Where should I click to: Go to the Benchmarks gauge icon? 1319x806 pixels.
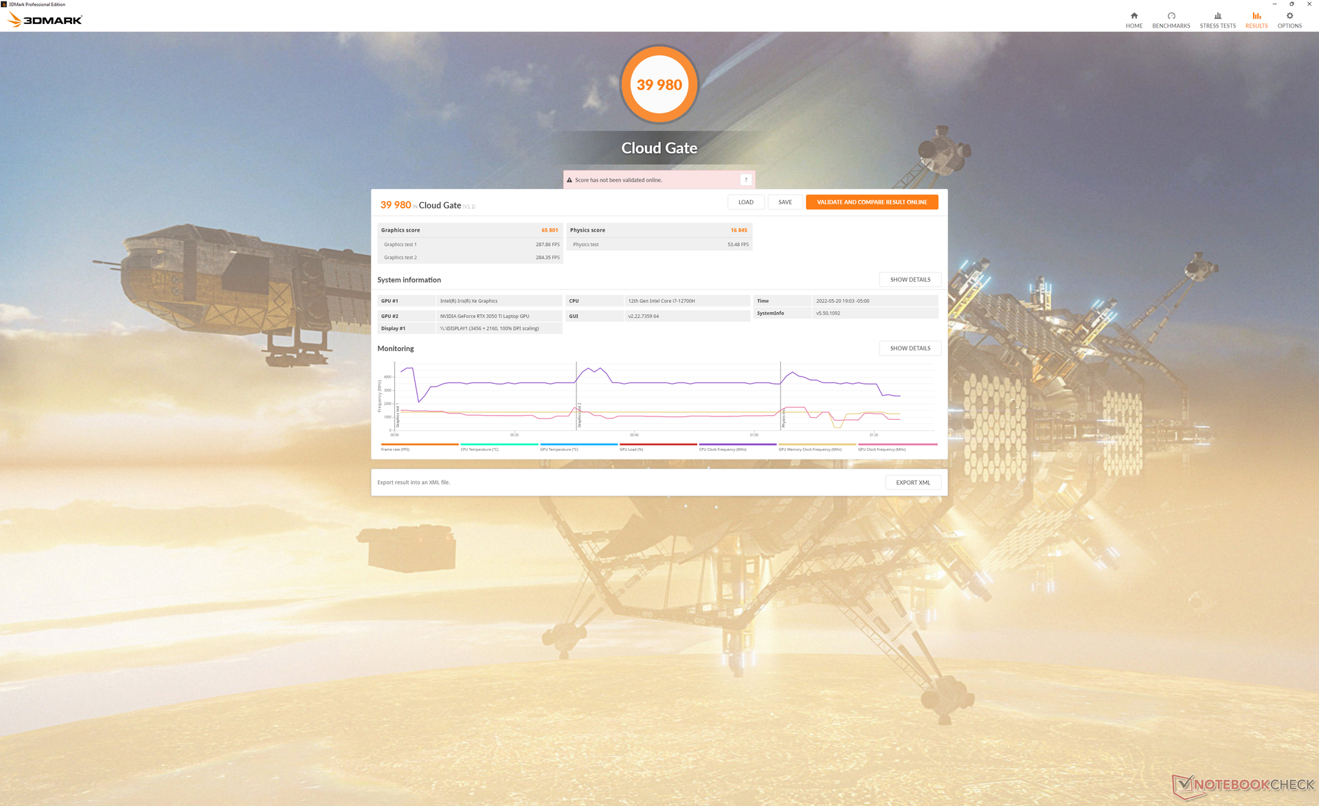tap(1171, 16)
